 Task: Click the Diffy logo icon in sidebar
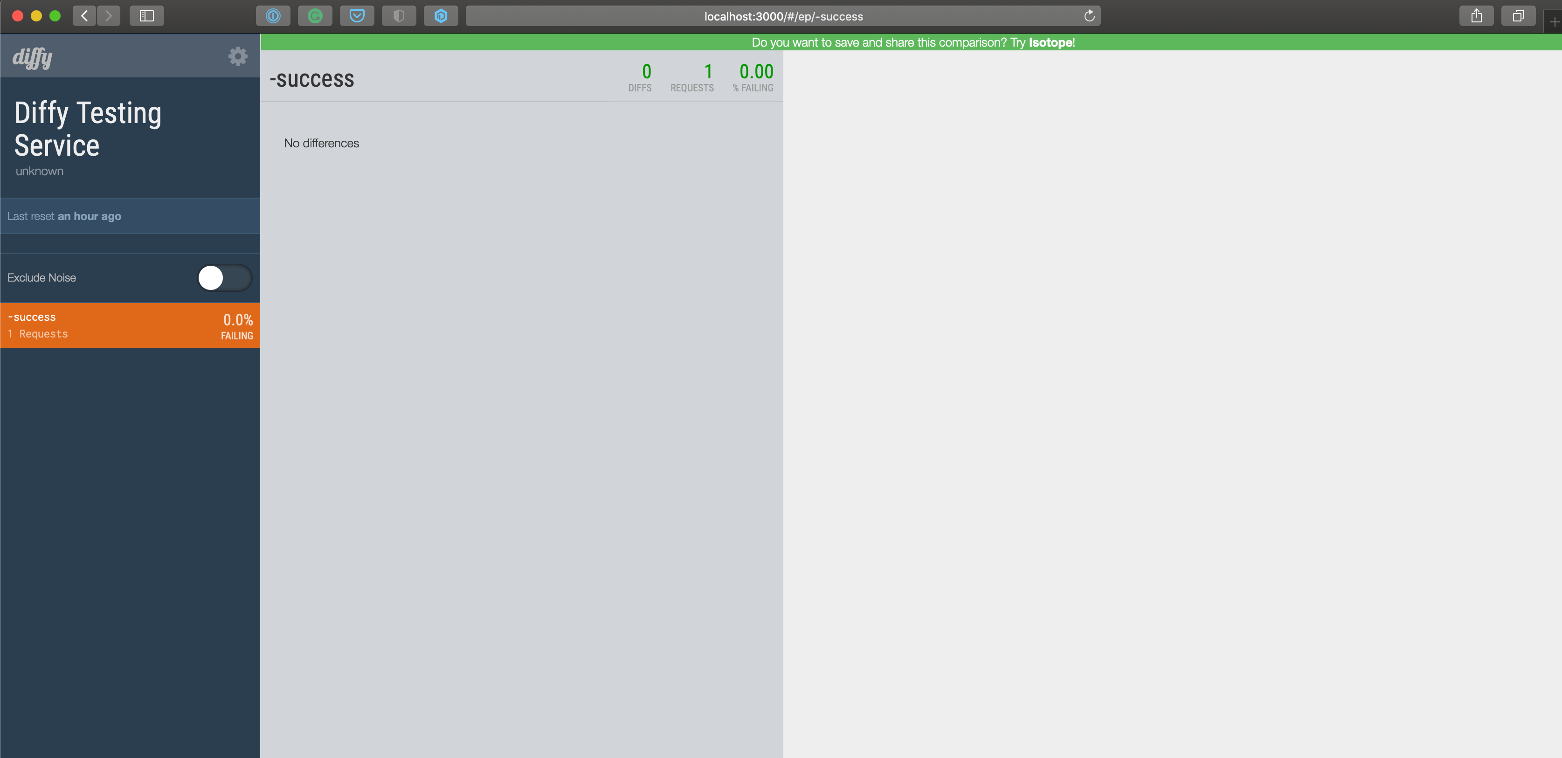[33, 56]
